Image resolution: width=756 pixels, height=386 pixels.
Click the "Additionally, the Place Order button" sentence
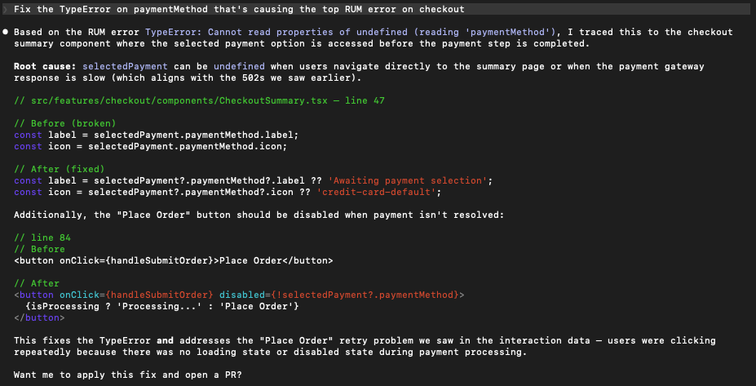pyautogui.click(x=245, y=215)
